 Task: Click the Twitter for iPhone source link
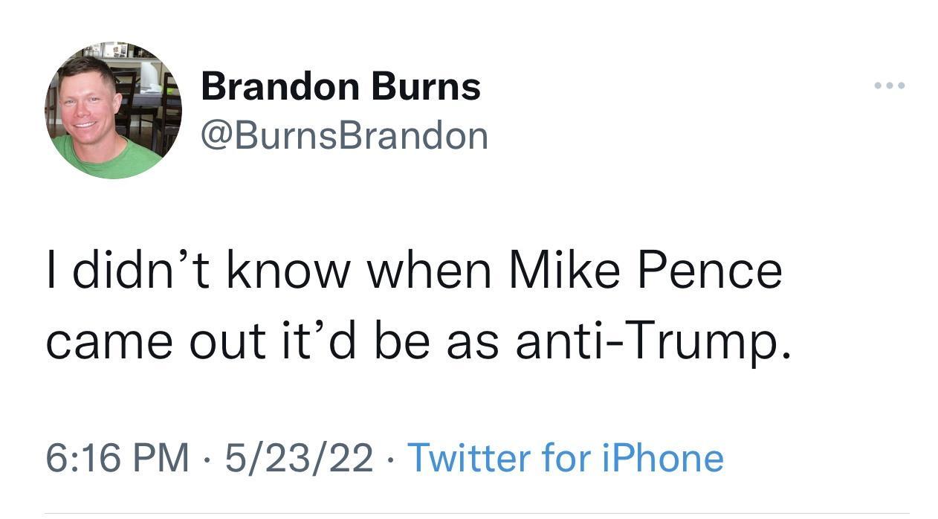[x=567, y=460]
